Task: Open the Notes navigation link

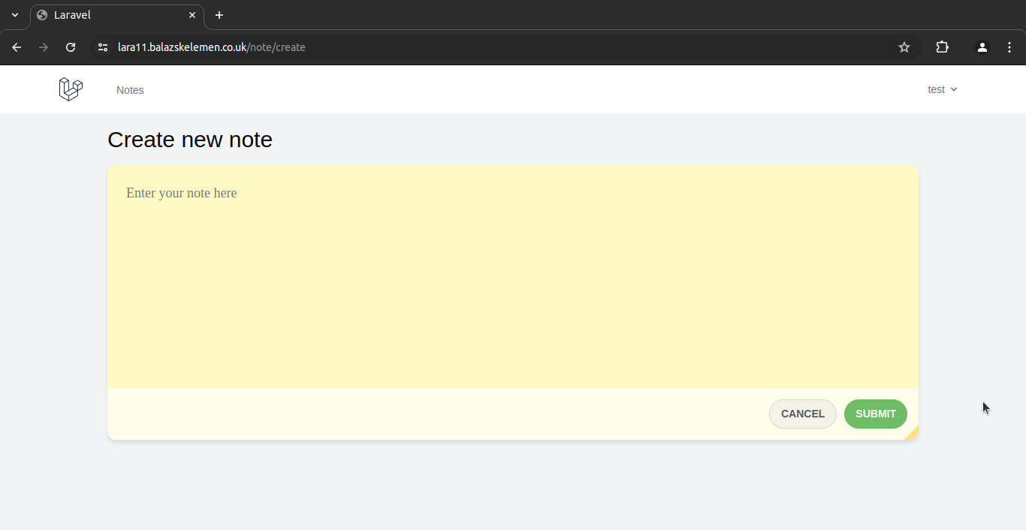Action: 130,90
